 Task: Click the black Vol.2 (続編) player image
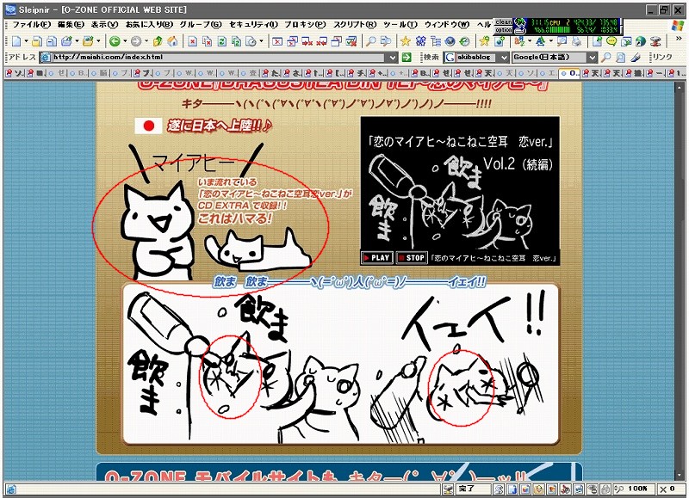[x=460, y=191]
